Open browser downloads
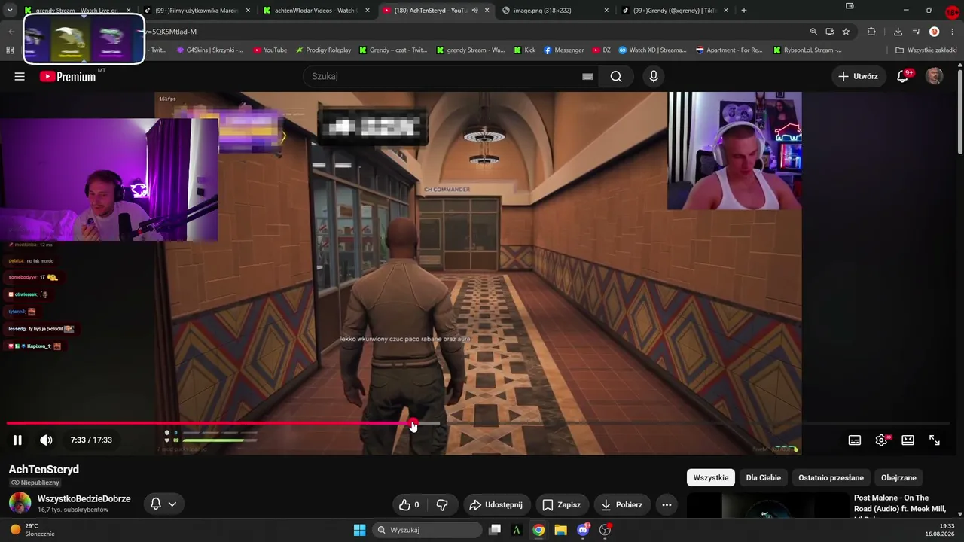Image resolution: width=964 pixels, height=542 pixels. tap(898, 32)
